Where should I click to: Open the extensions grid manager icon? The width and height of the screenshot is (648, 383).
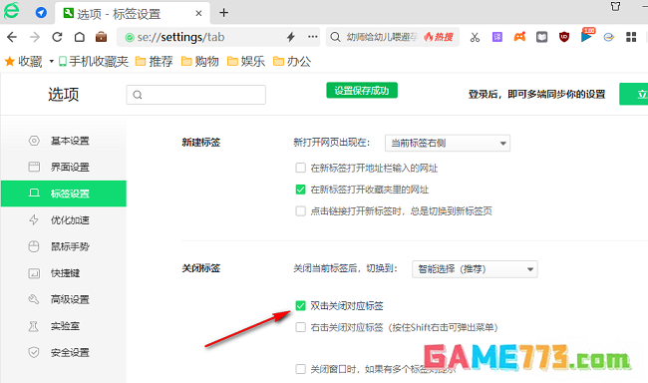coord(631,37)
